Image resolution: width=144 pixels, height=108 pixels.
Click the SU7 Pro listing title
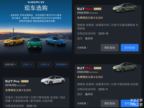pyautogui.click(x=12, y=81)
